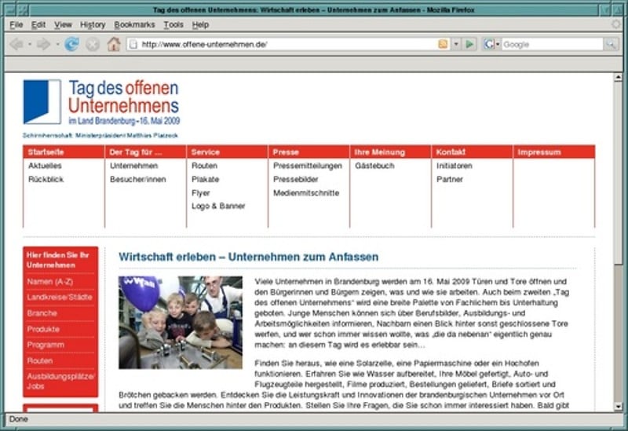628x431 pixels.
Task: Select Namen (A-Z) in red sidebar
Action: point(50,282)
